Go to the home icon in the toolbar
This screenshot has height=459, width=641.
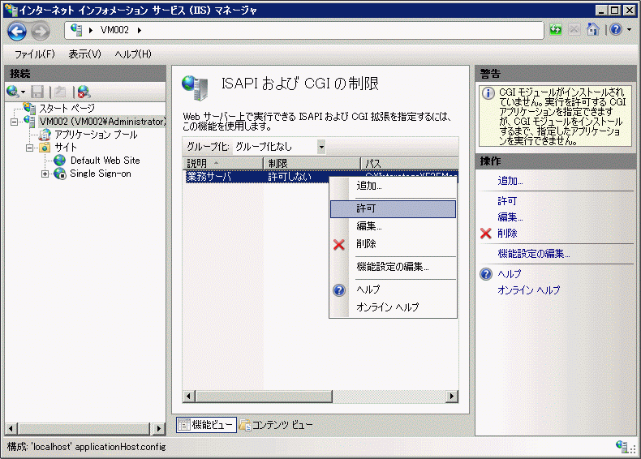click(592, 29)
